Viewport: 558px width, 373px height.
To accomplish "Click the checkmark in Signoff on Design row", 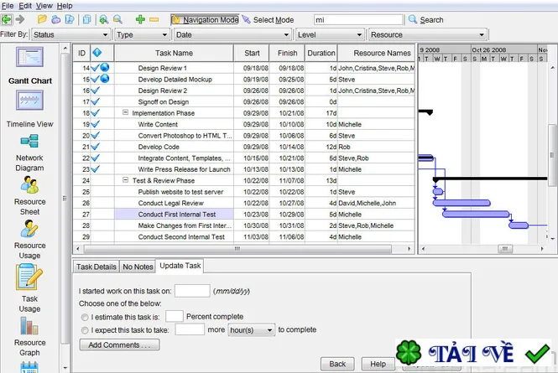I will pyautogui.click(x=95, y=101).
